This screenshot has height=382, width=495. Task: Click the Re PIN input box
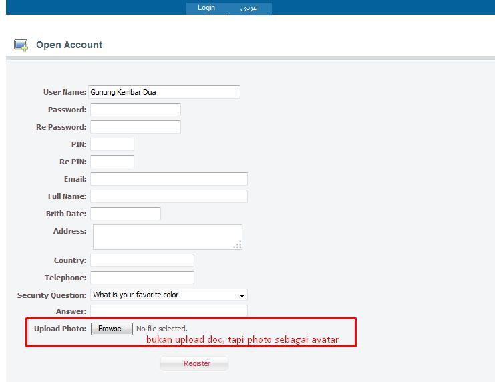[112, 162]
